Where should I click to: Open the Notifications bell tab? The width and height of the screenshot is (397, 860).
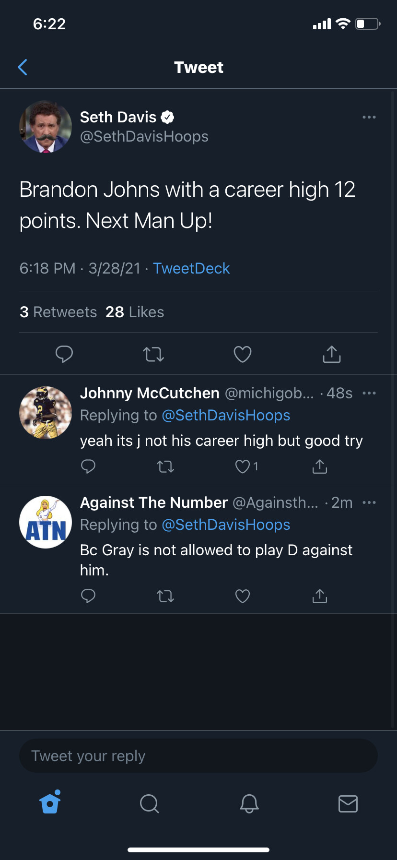tap(249, 803)
